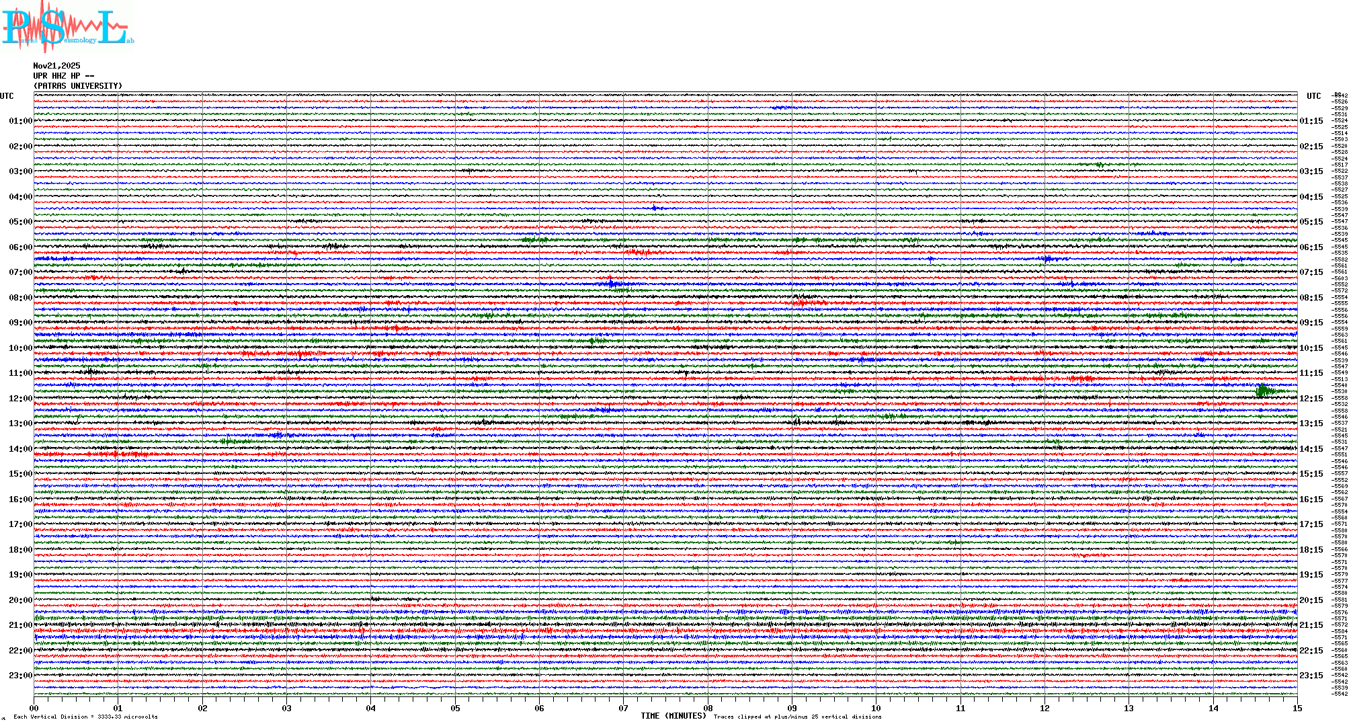This screenshot has width=1351, height=726.
Task: Click the 13:15 time label on right
Action: [1311, 424]
